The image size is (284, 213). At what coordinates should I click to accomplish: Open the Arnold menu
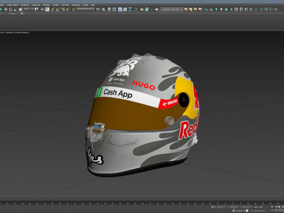click(85, 5)
